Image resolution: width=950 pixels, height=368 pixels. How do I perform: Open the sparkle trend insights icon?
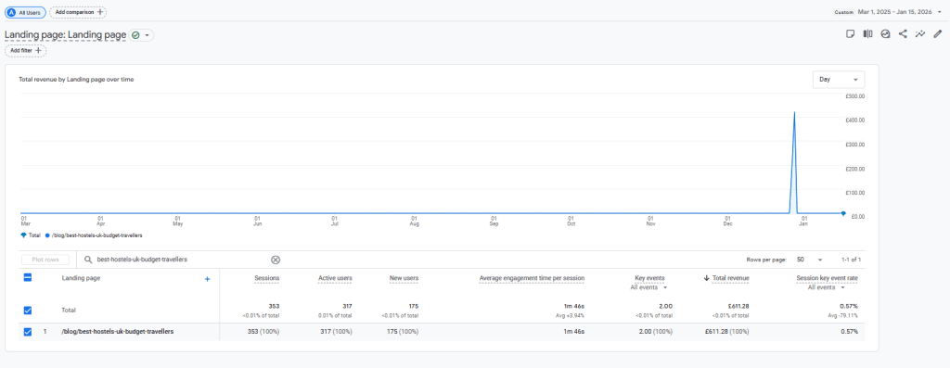click(920, 34)
